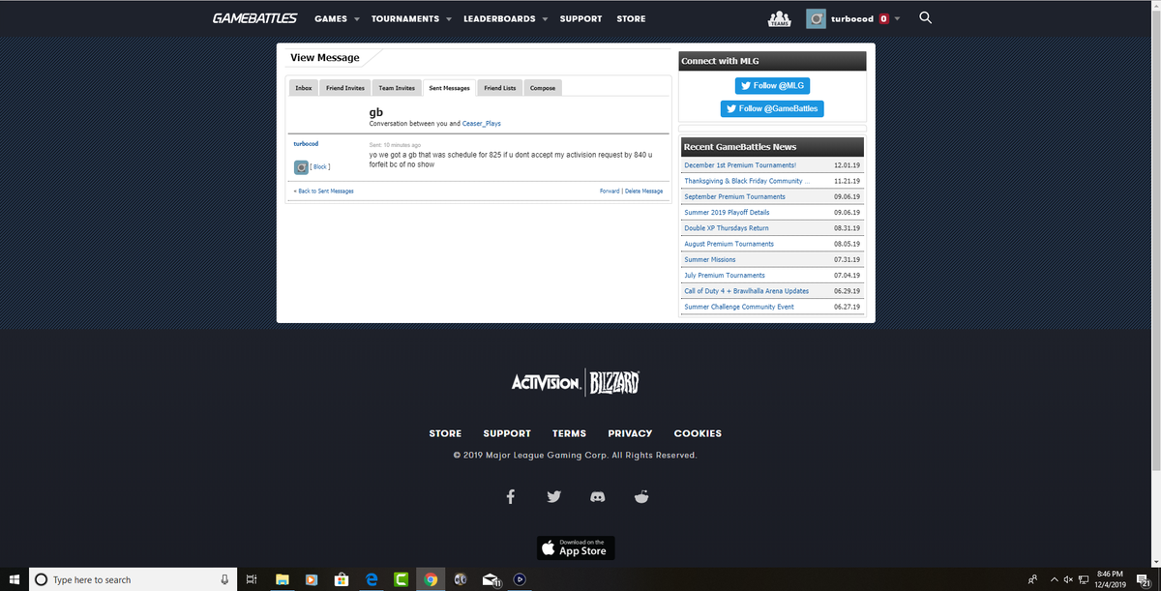The image size is (1161, 591).
Task: Show hidden system tray icons
Action: (x=1054, y=579)
